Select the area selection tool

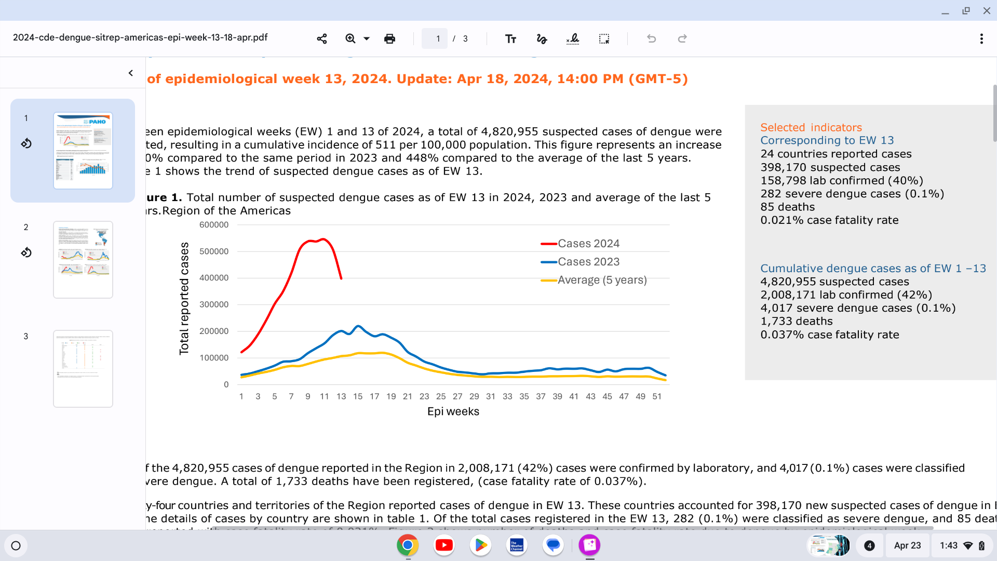(x=604, y=38)
